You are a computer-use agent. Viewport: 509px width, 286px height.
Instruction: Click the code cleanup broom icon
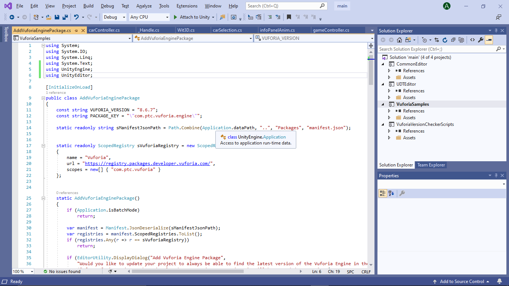(110, 271)
